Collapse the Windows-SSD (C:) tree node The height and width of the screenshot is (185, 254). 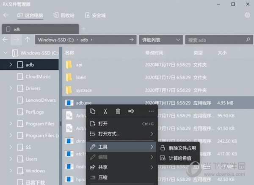point(5,53)
